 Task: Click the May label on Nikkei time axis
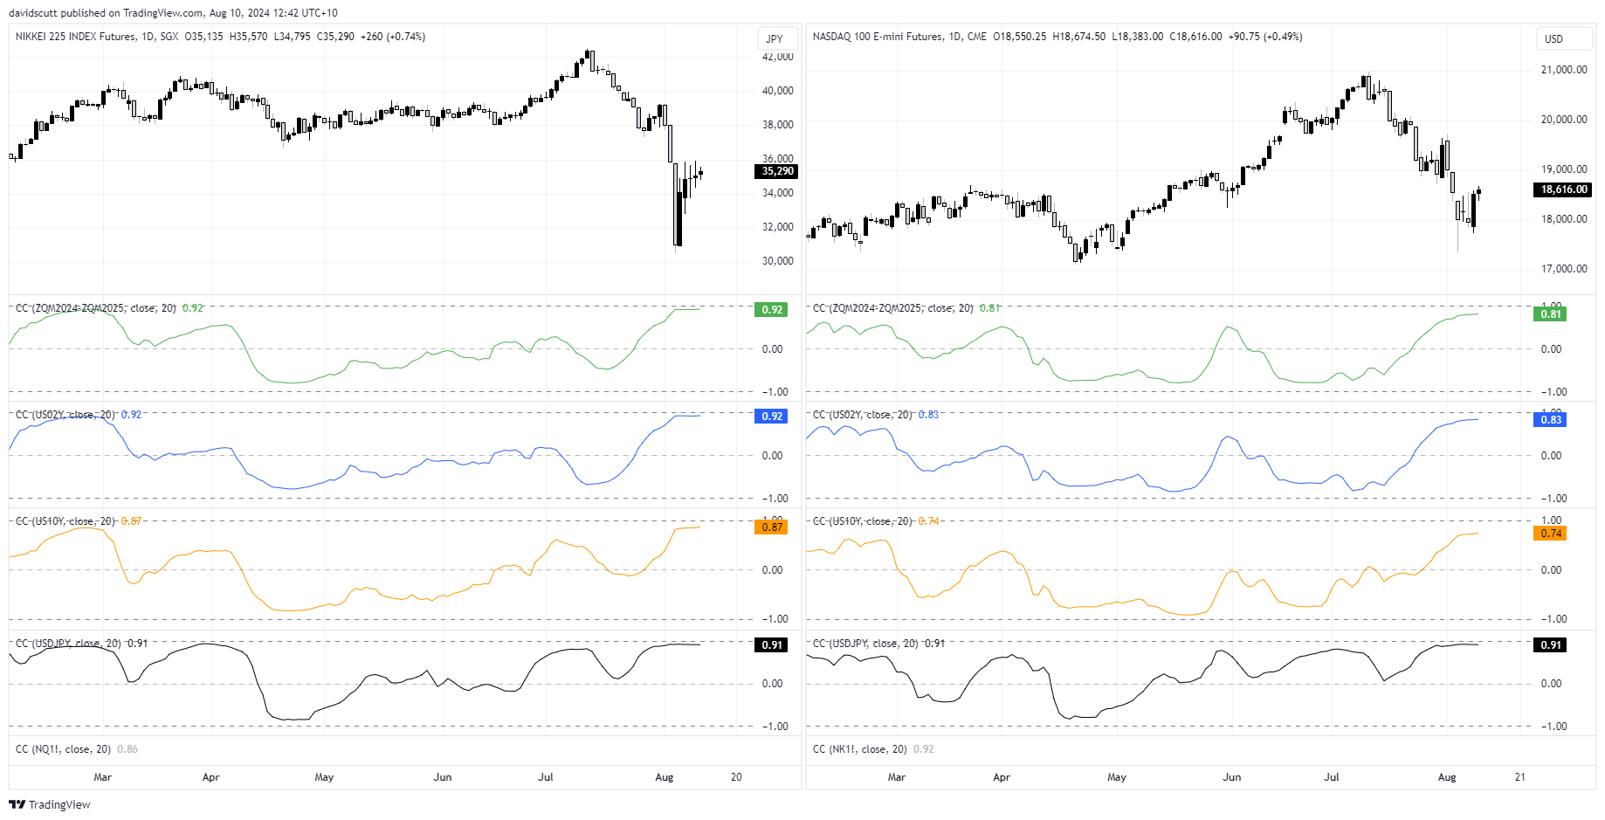324,777
